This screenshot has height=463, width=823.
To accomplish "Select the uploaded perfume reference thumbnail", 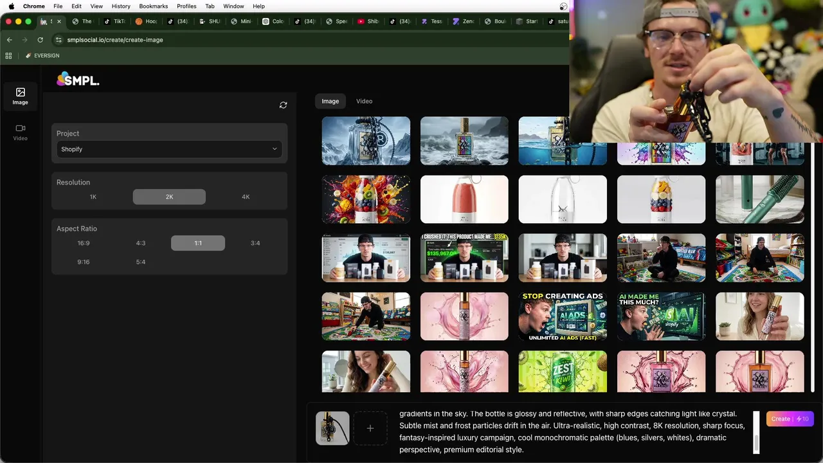I will tap(332, 428).
